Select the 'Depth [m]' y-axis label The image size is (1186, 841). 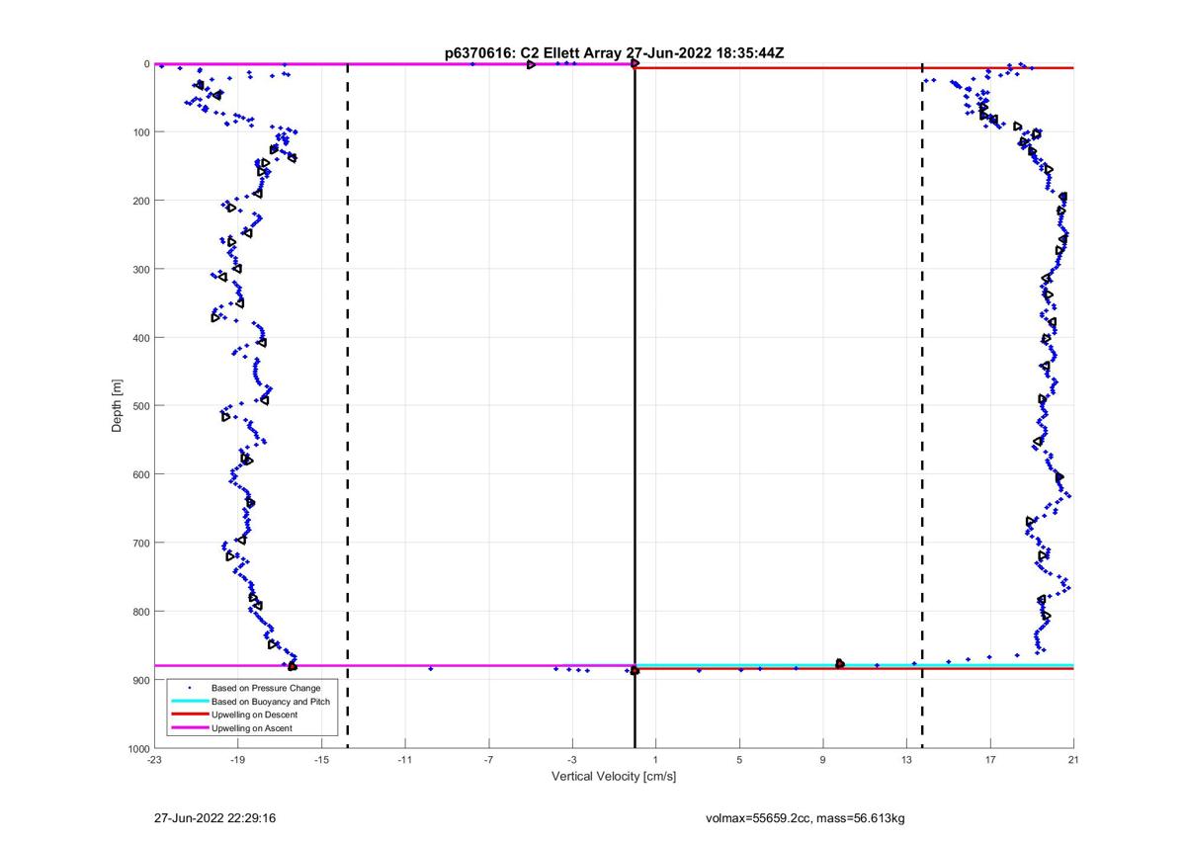click(118, 405)
